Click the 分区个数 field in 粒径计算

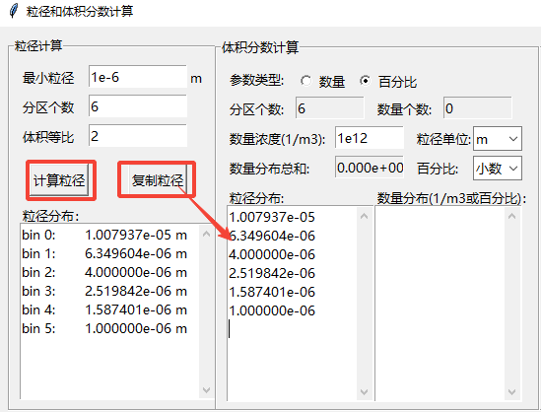(138, 106)
